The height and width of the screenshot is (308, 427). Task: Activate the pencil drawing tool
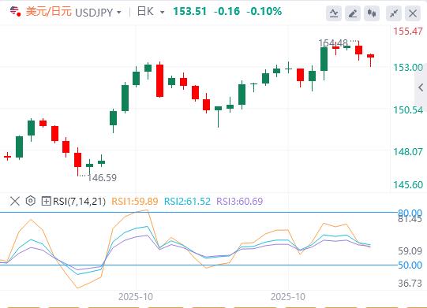click(x=353, y=13)
